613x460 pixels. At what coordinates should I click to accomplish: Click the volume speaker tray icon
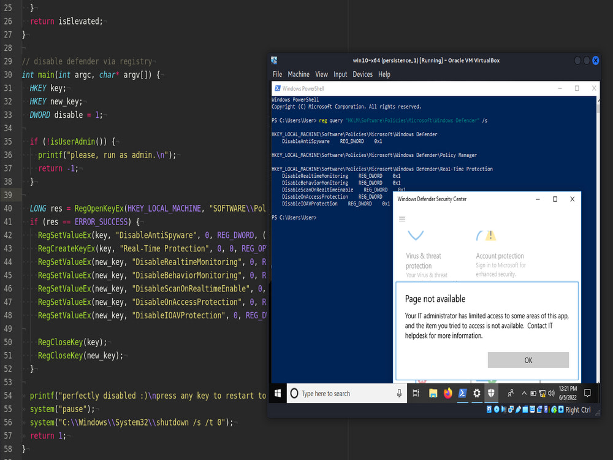coord(551,394)
